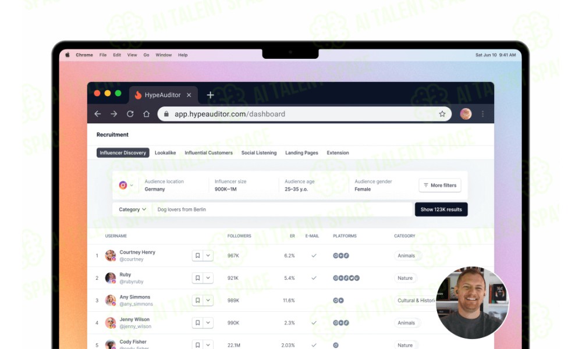Click the address bar URL field

coord(304,114)
